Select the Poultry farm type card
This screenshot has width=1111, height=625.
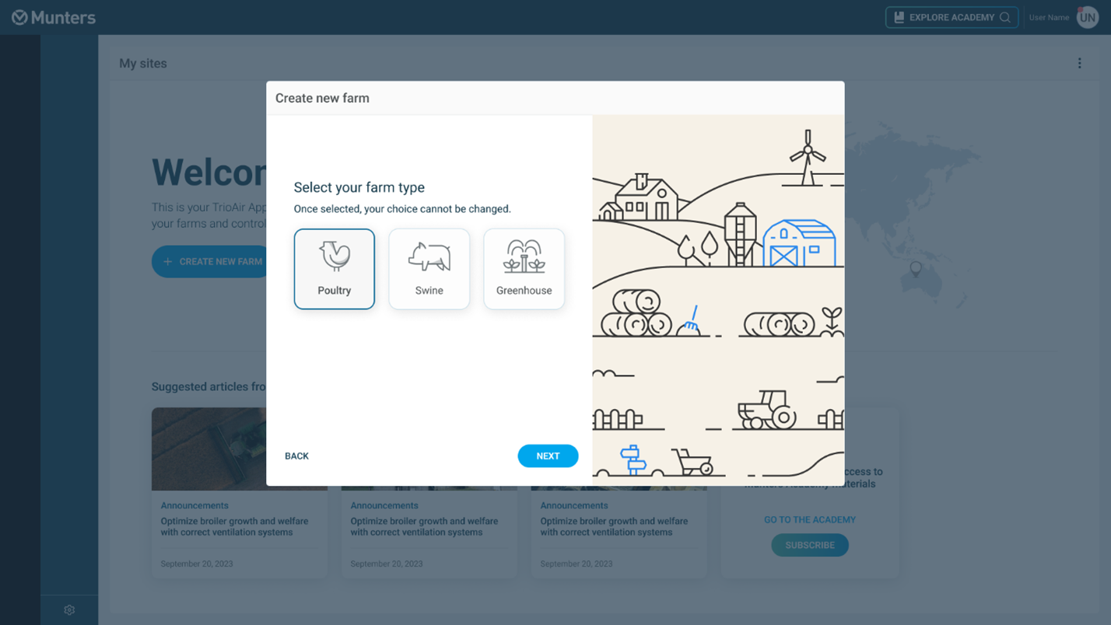click(334, 269)
